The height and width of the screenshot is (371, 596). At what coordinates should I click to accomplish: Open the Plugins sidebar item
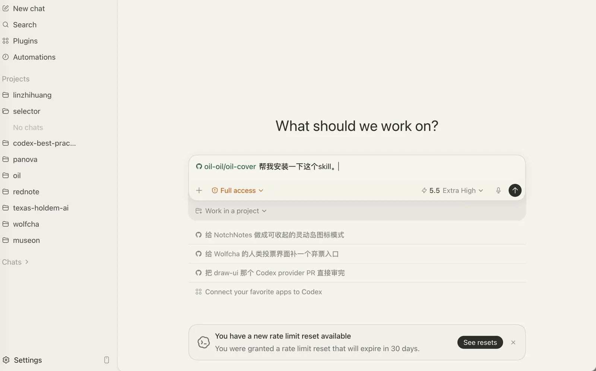coord(25,41)
